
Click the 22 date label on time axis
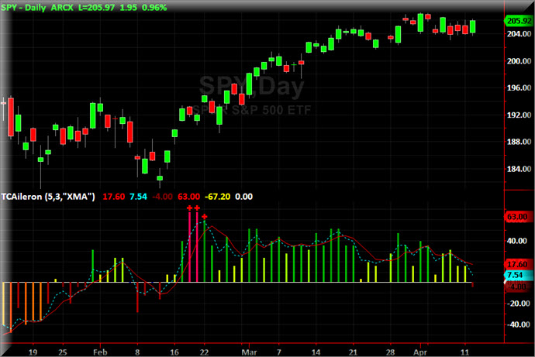pyautogui.click(x=204, y=352)
